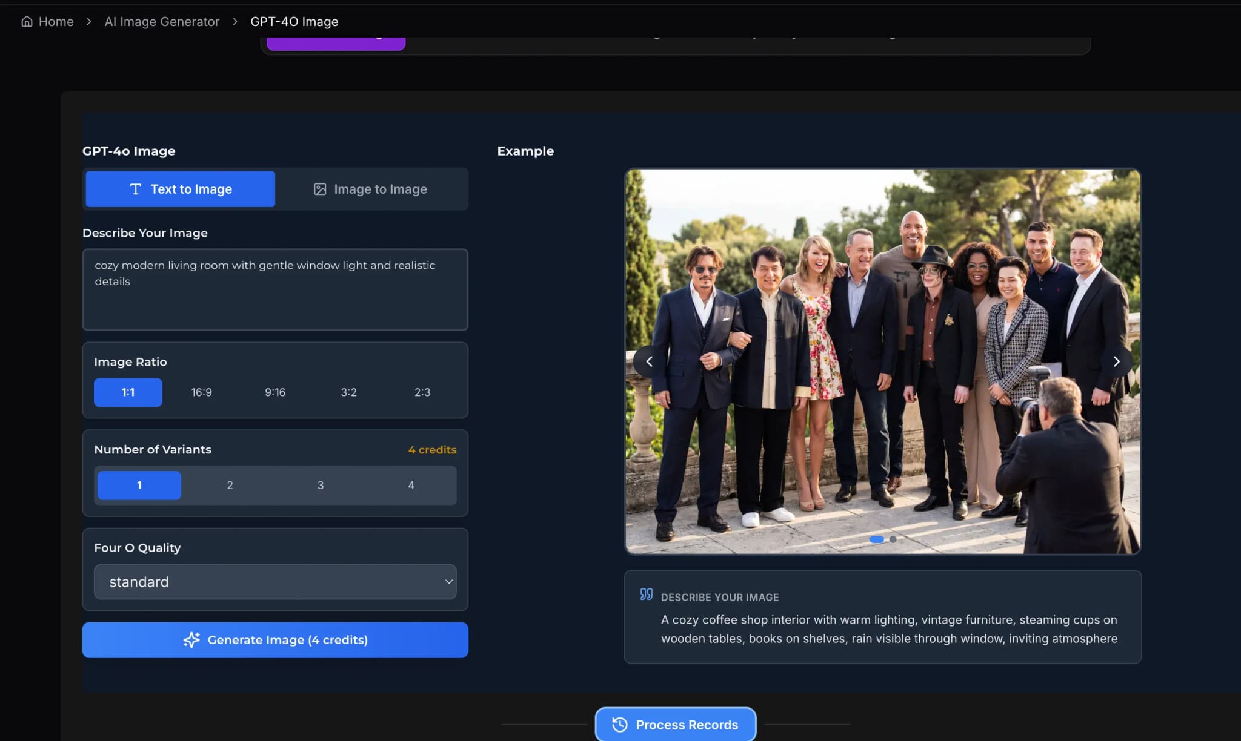Show previous example with left arrow
The image size is (1241, 741).
pyautogui.click(x=649, y=361)
